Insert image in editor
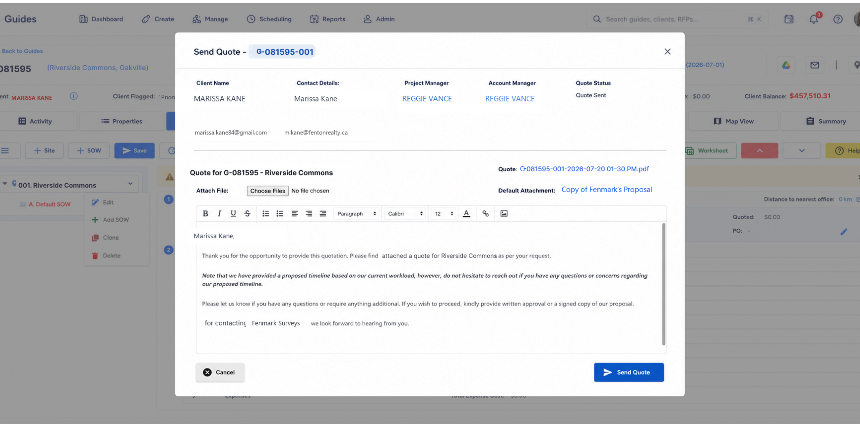This screenshot has width=860, height=424. point(504,213)
